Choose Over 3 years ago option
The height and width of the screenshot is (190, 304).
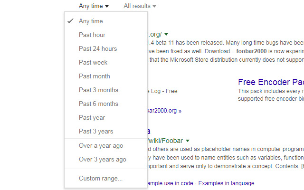pos(106,160)
